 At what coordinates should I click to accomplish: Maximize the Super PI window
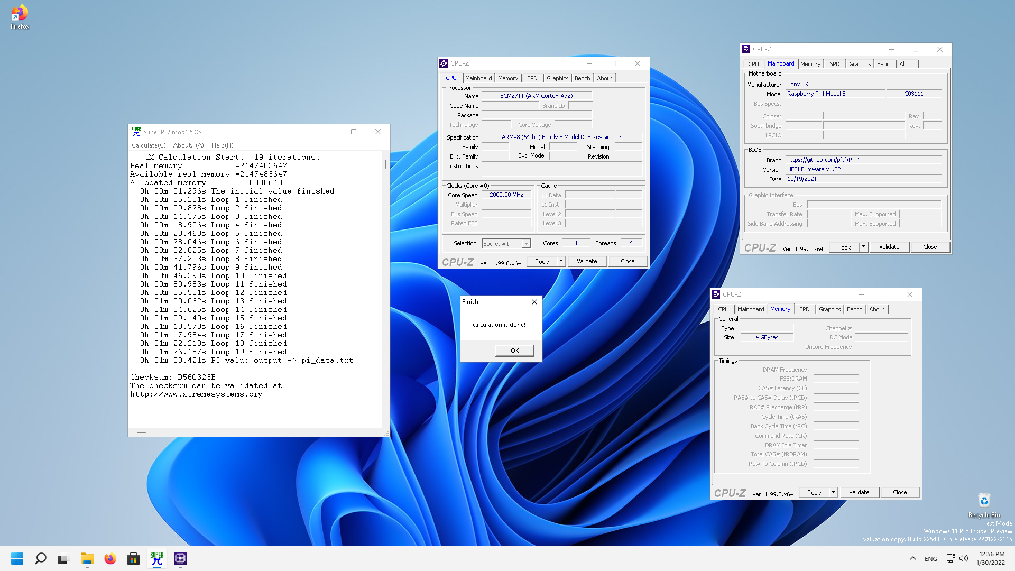[x=354, y=132]
